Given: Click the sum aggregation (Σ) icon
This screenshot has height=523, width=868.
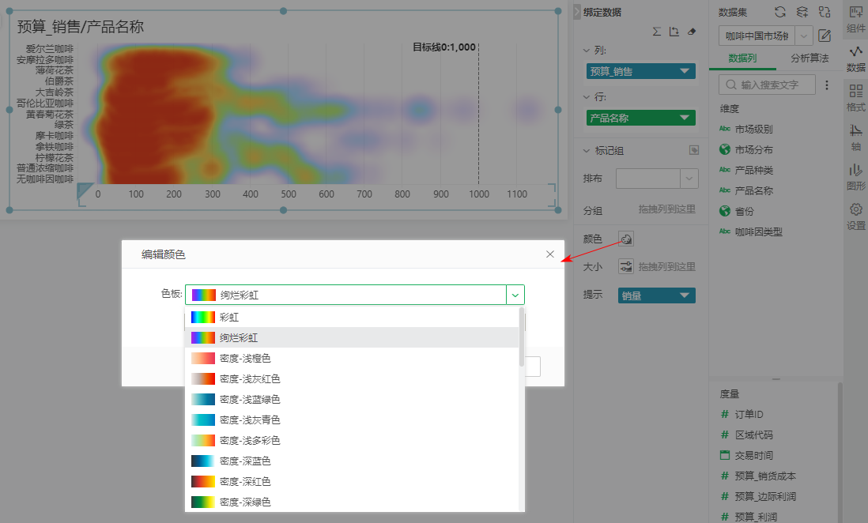Looking at the screenshot, I should point(656,32).
